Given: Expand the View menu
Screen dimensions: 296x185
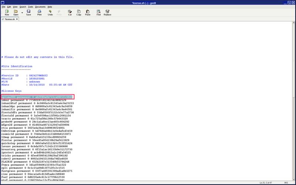Looking at the screenshot, I should point(15,7).
